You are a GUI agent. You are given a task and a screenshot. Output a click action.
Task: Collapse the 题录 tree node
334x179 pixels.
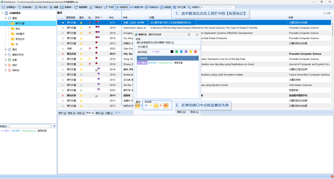6,18
